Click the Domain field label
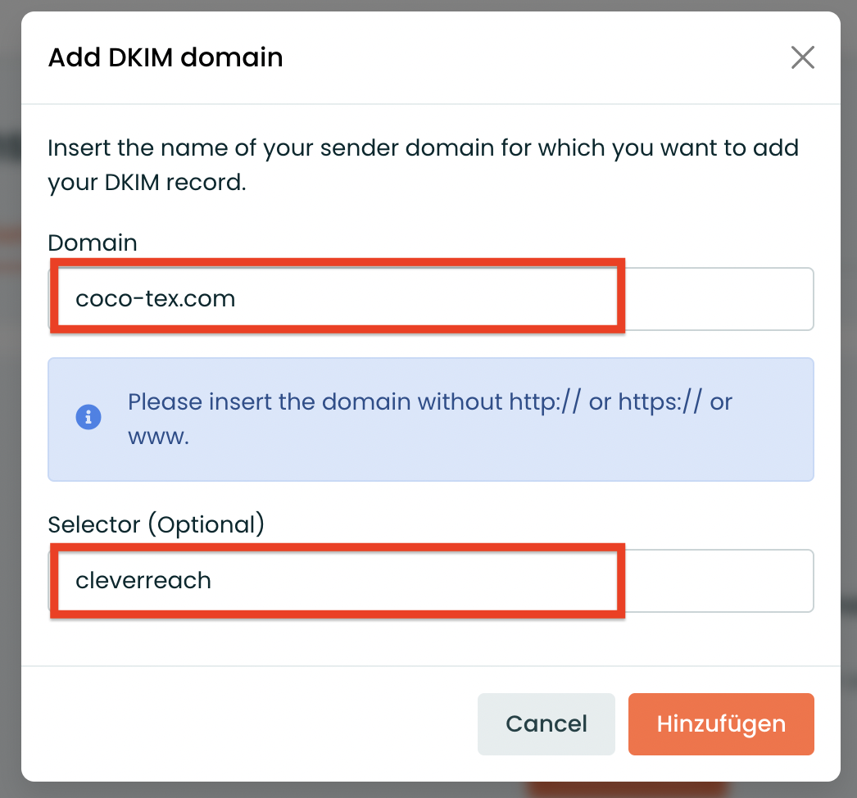Screen dimensions: 857x798 coord(92,243)
